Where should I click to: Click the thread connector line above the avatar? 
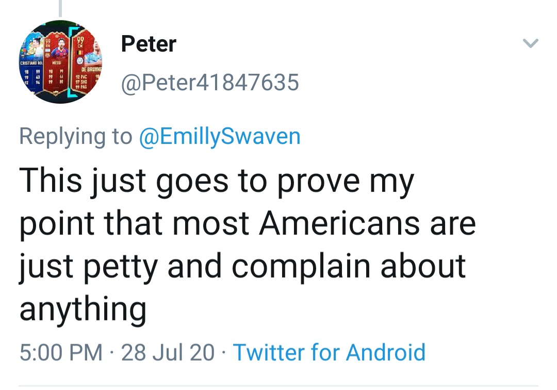pos(60,8)
